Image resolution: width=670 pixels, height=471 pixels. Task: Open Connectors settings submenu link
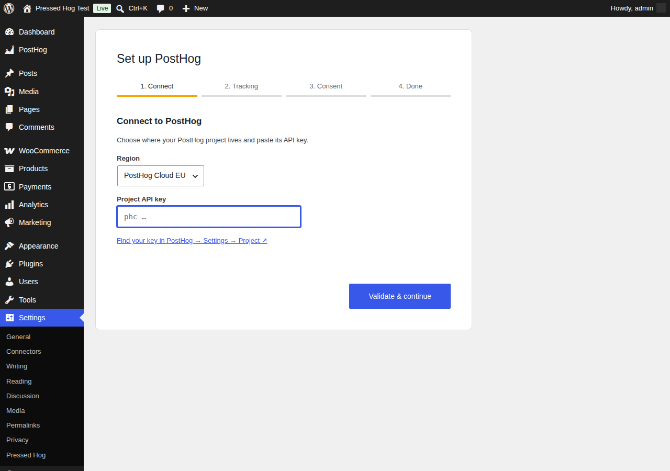pos(24,352)
